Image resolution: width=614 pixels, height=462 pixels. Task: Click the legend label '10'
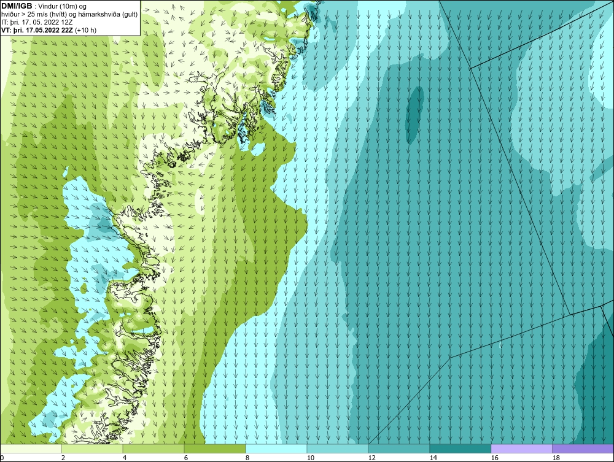[311, 458]
